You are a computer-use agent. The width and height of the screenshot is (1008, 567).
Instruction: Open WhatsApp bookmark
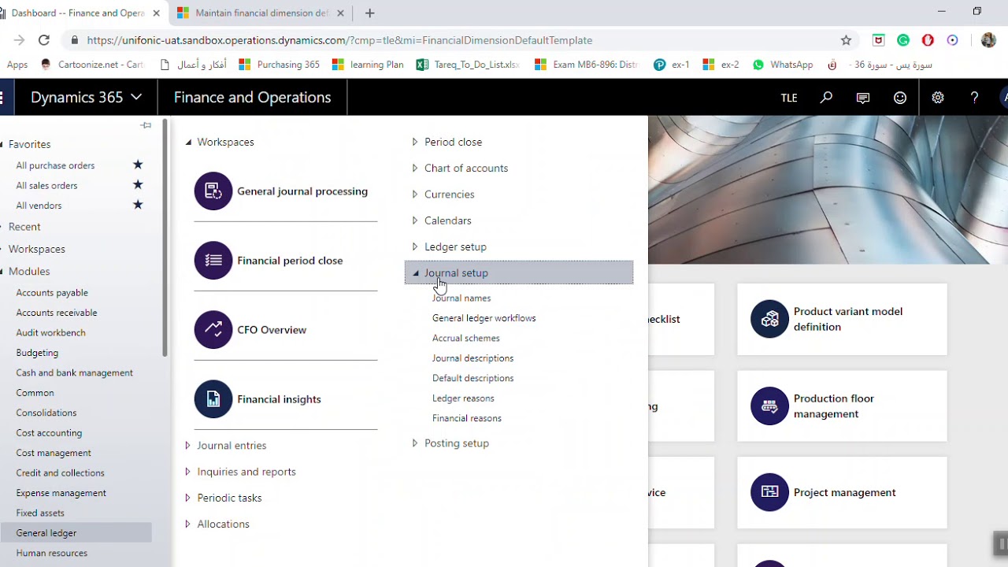783,65
